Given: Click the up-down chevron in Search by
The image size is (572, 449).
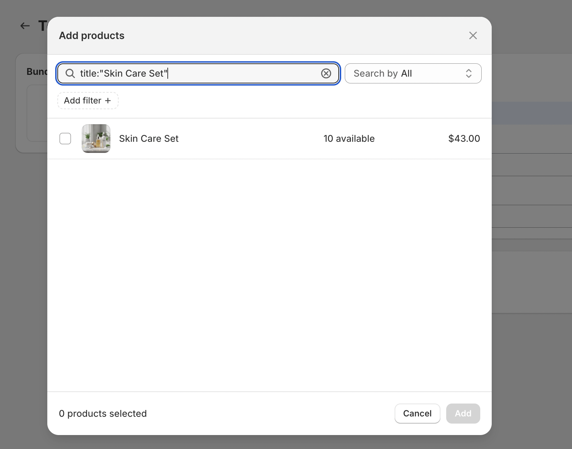Looking at the screenshot, I should pos(468,73).
